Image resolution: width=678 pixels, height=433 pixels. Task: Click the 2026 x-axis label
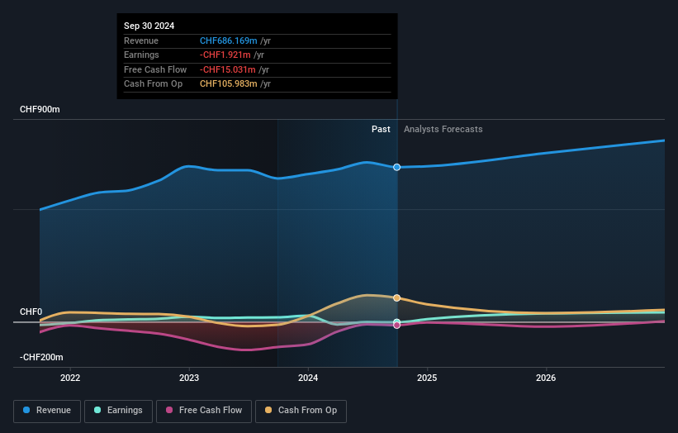(546, 378)
